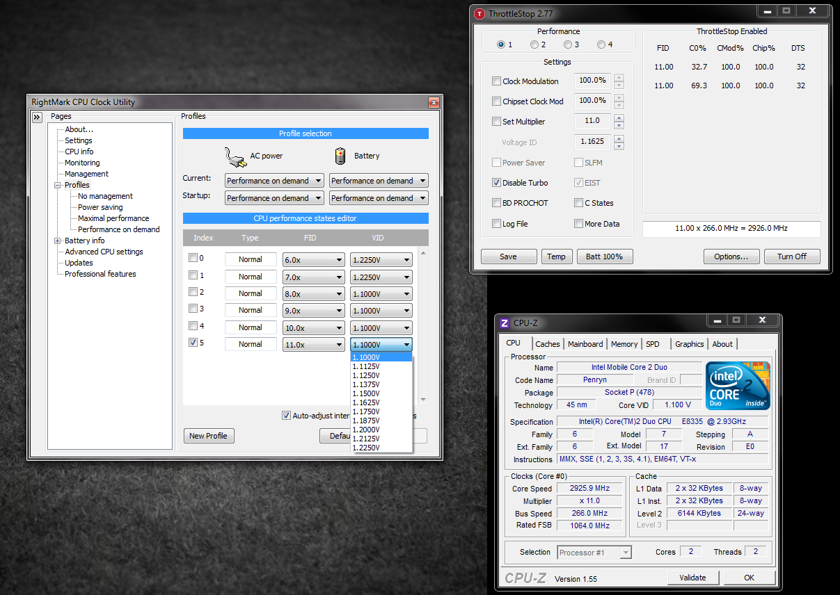Click the Validate button in CPU-Z
The image size is (840, 595).
click(x=692, y=578)
